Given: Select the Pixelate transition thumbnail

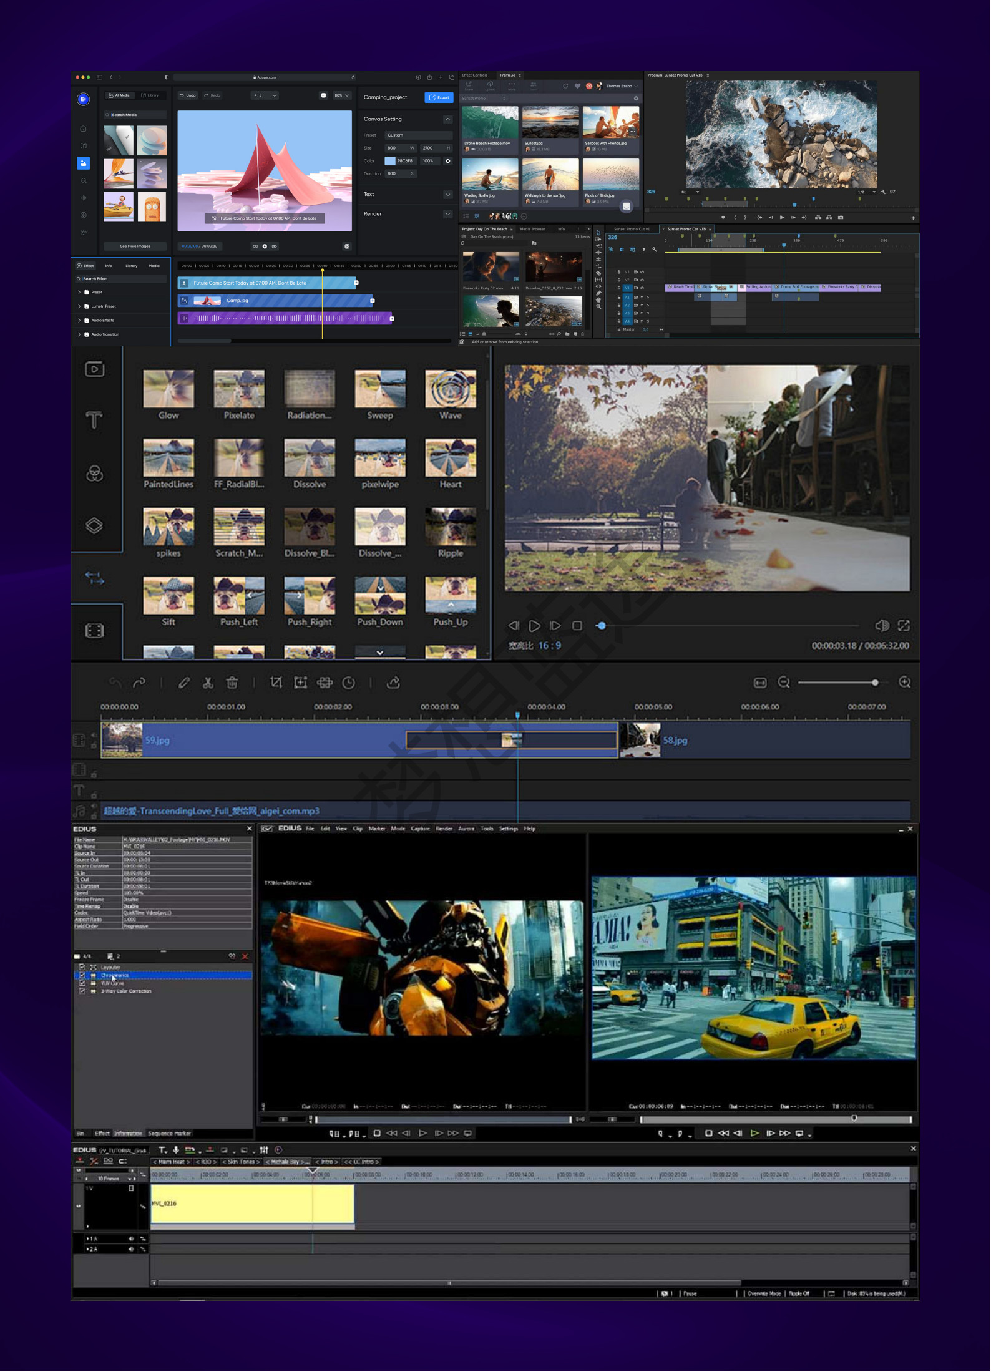Looking at the screenshot, I should click(239, 389).
